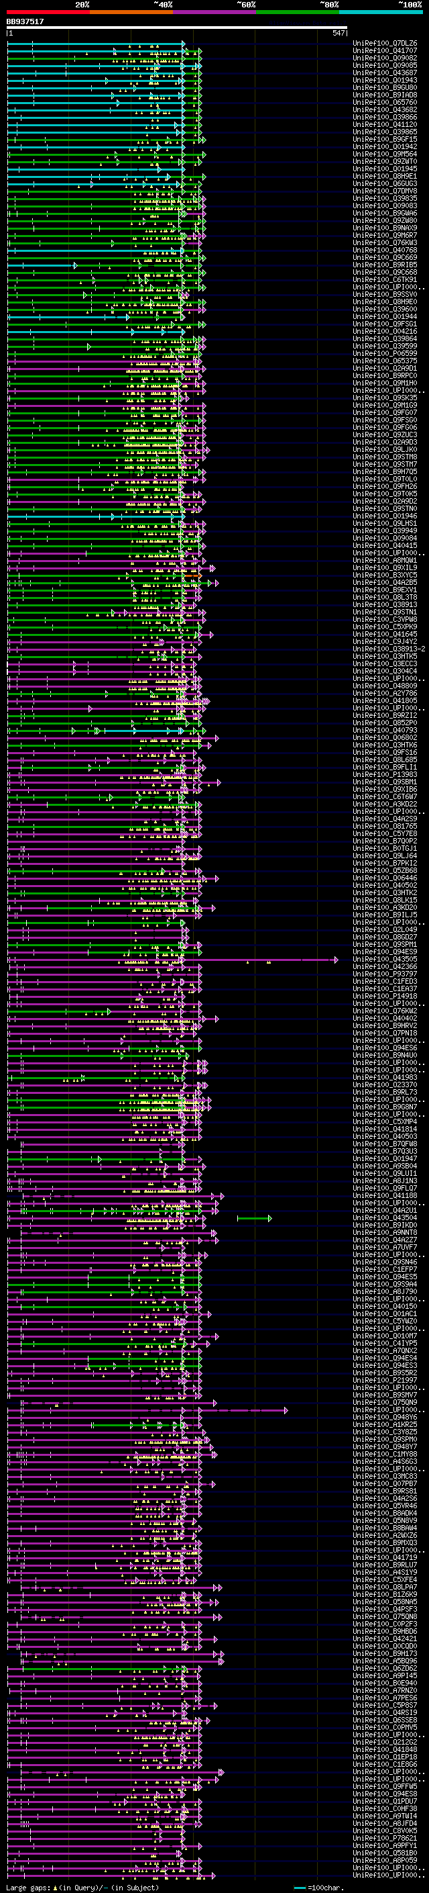This screenshot has width=429, height=1893.
Task: Click UniRef100_A4S1Y9 label
Action: point(385,1573)
